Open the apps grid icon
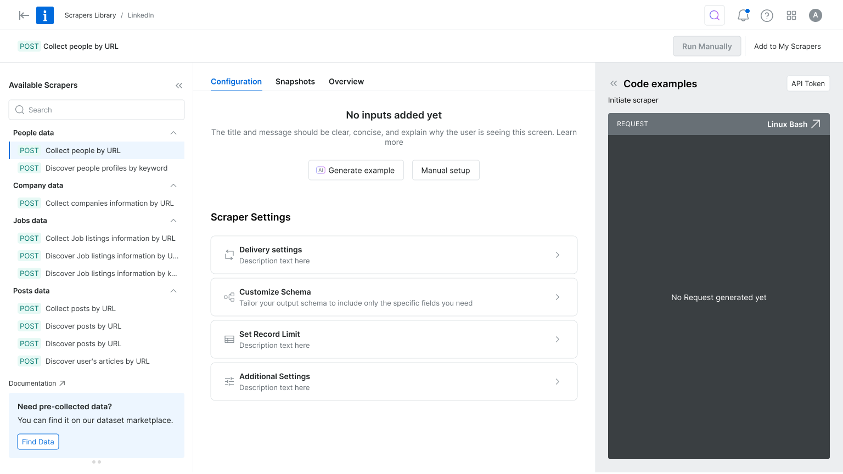Screen dimensions: 843x474 click(x=791, y=15)
